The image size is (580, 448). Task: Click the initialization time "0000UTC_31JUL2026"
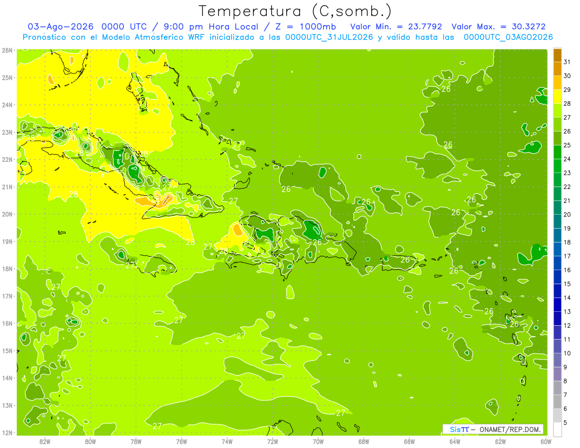[x=329, y=37]
